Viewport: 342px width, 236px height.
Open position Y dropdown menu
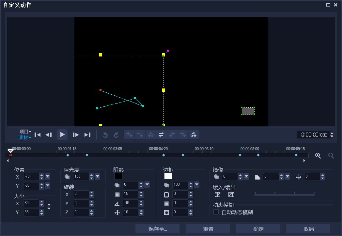coord(48,186)
